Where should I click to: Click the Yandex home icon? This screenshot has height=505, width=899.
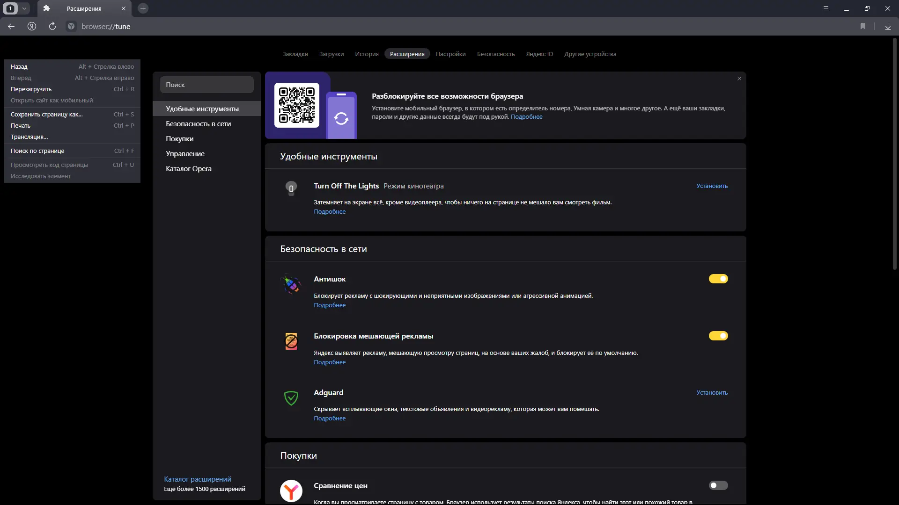pos(32,27)
